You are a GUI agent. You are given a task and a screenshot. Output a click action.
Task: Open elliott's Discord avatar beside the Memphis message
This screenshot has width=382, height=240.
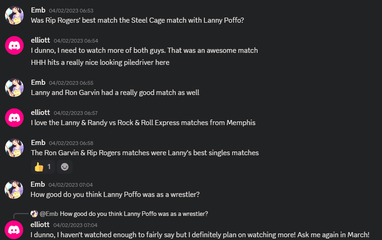pyautogui.click(x=14, y=117)
